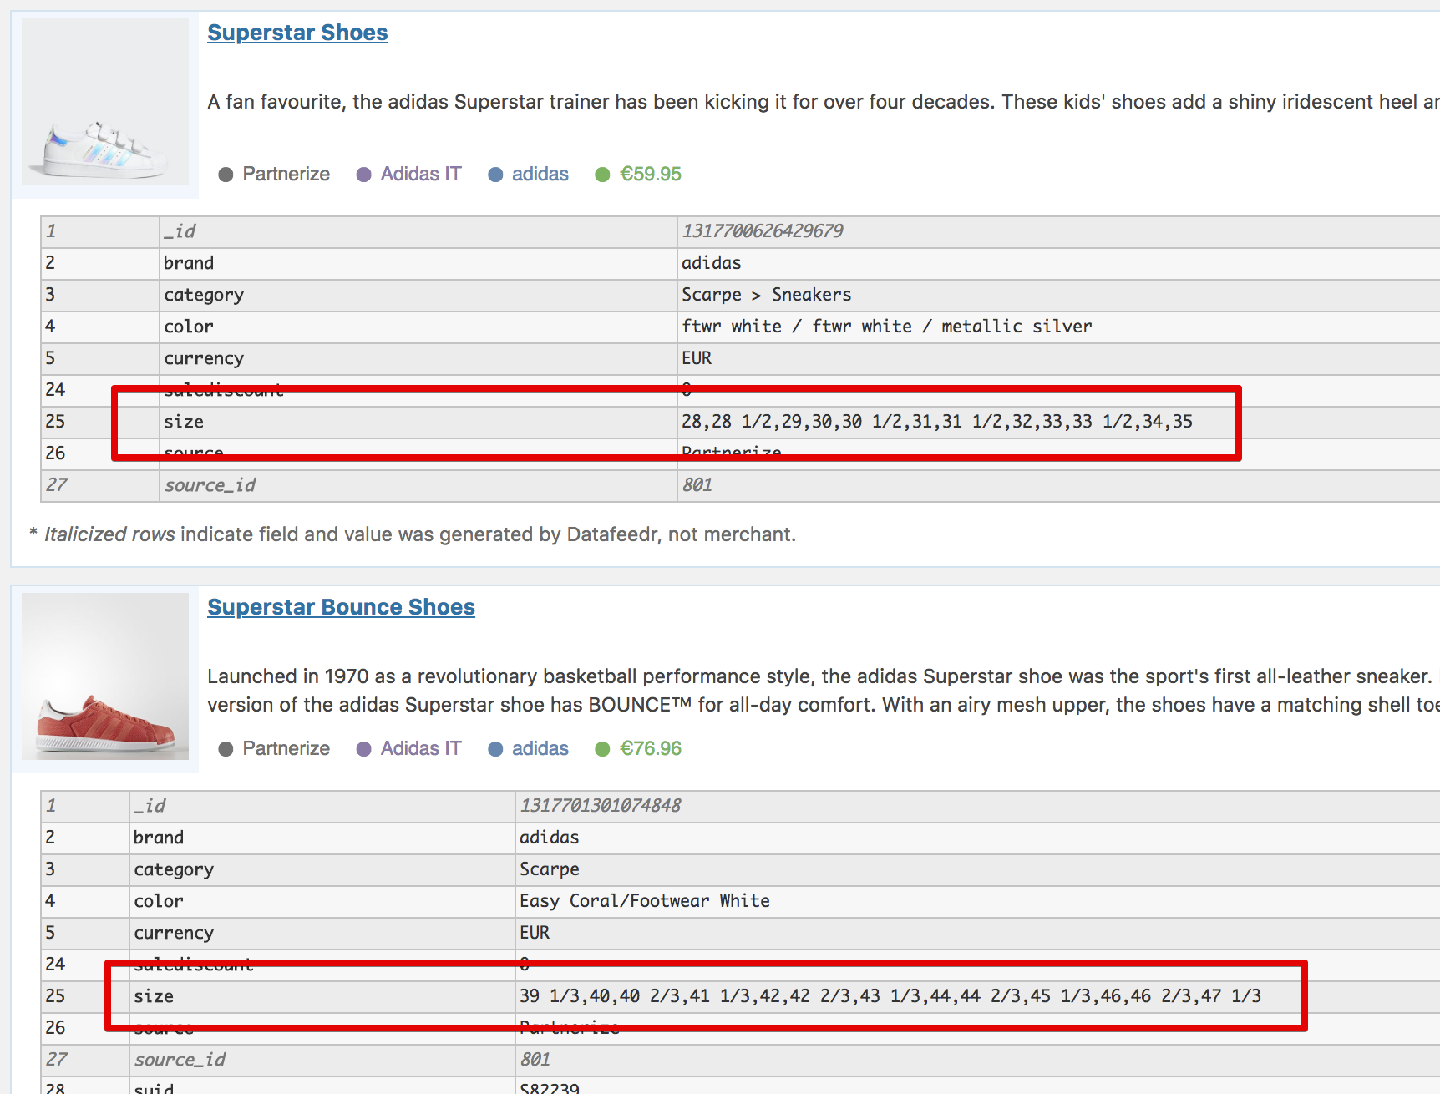
Task: Select size value starting '28,28 1/2,29'
Action: click(937, 422)
